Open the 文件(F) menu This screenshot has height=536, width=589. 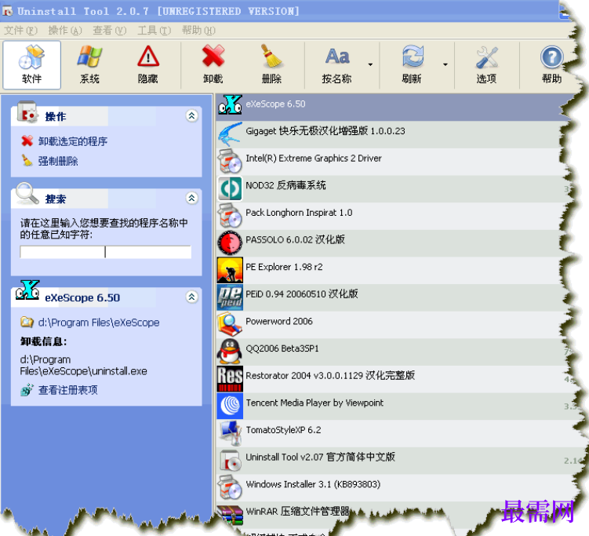tap(20, 30)
